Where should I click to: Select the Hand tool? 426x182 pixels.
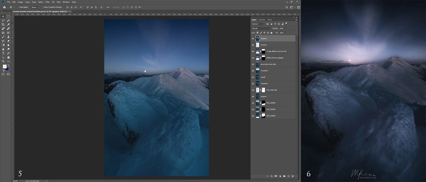coord(8,57)
